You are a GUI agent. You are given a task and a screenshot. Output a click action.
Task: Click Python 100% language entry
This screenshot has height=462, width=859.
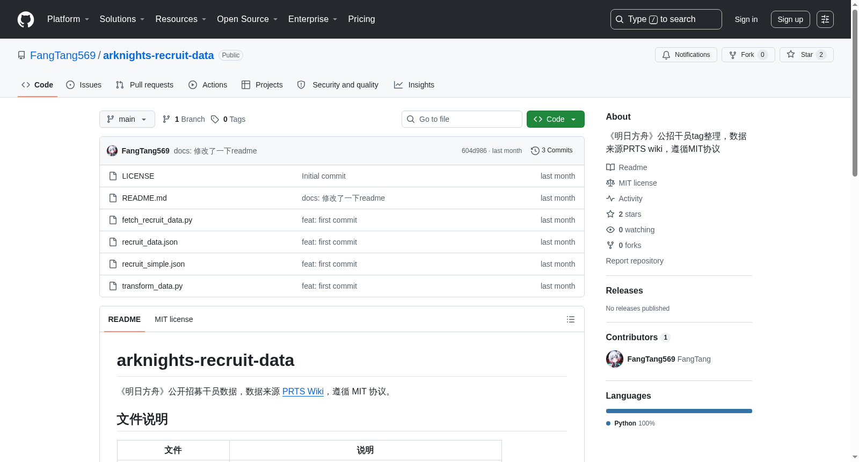[x=630, y=423]
